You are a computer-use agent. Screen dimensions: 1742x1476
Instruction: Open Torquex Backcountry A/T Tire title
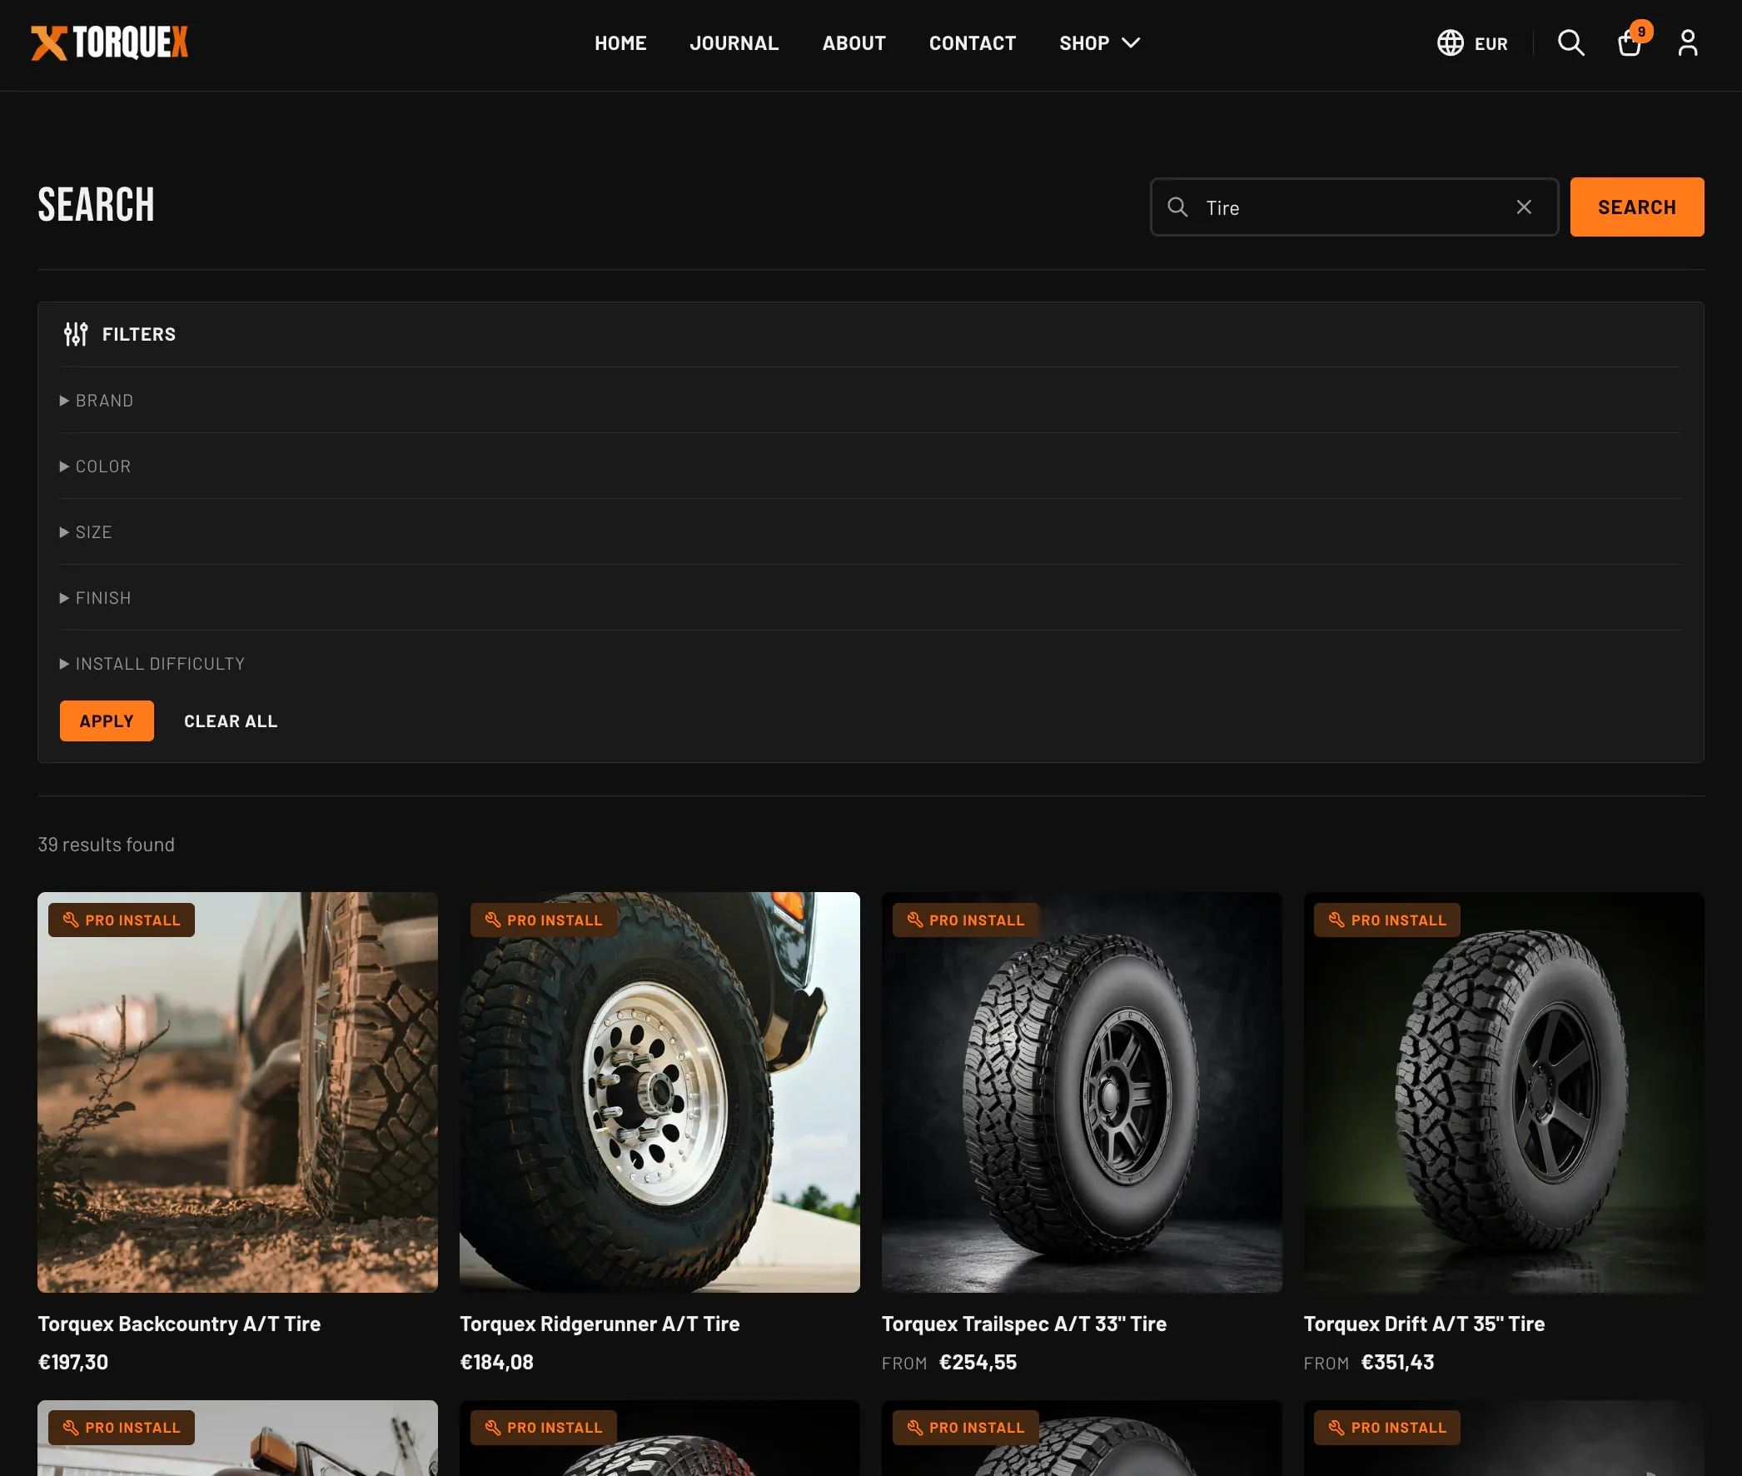tap(179, 1324)
